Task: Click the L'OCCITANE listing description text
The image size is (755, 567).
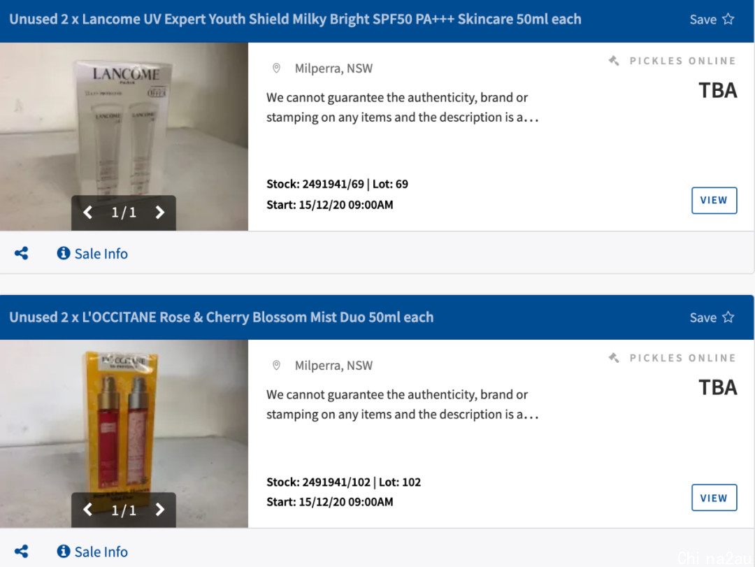Action: pyautogui.click(x=403, y=405)
